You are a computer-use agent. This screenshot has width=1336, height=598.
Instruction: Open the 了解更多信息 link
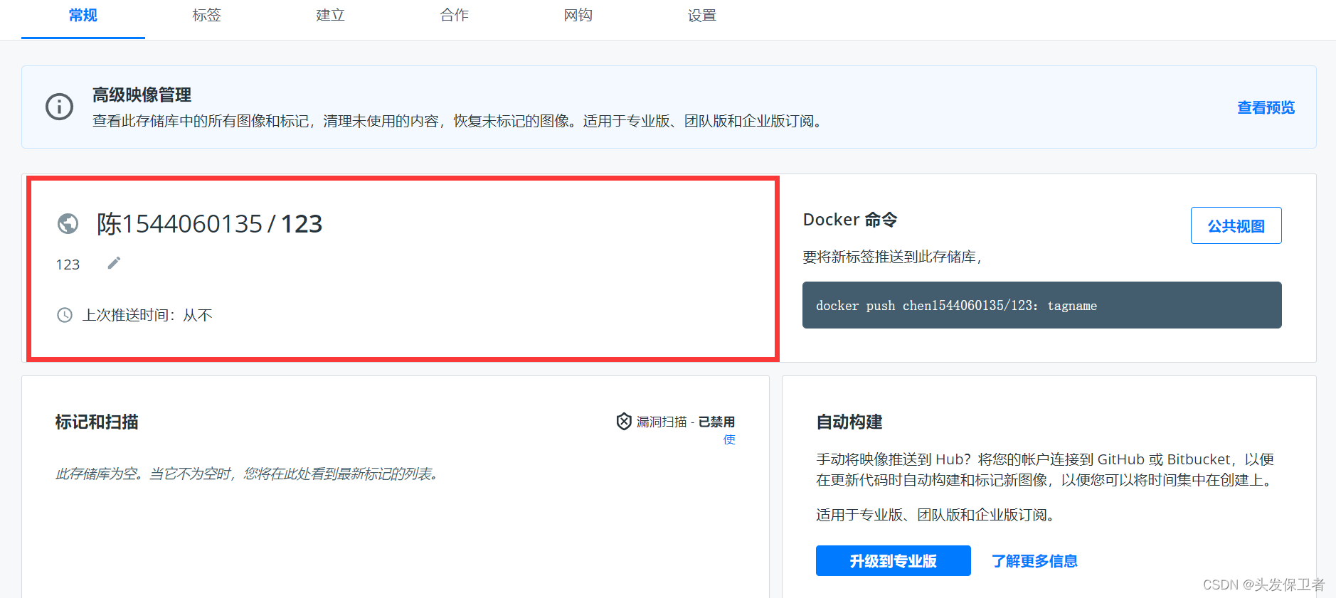pos(1035,561)
